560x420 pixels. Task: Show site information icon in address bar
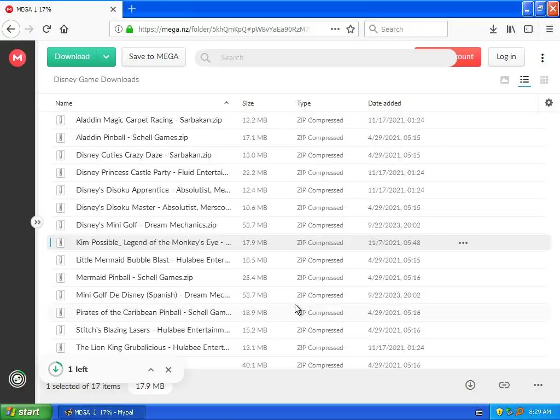click(x=119, y=29)
